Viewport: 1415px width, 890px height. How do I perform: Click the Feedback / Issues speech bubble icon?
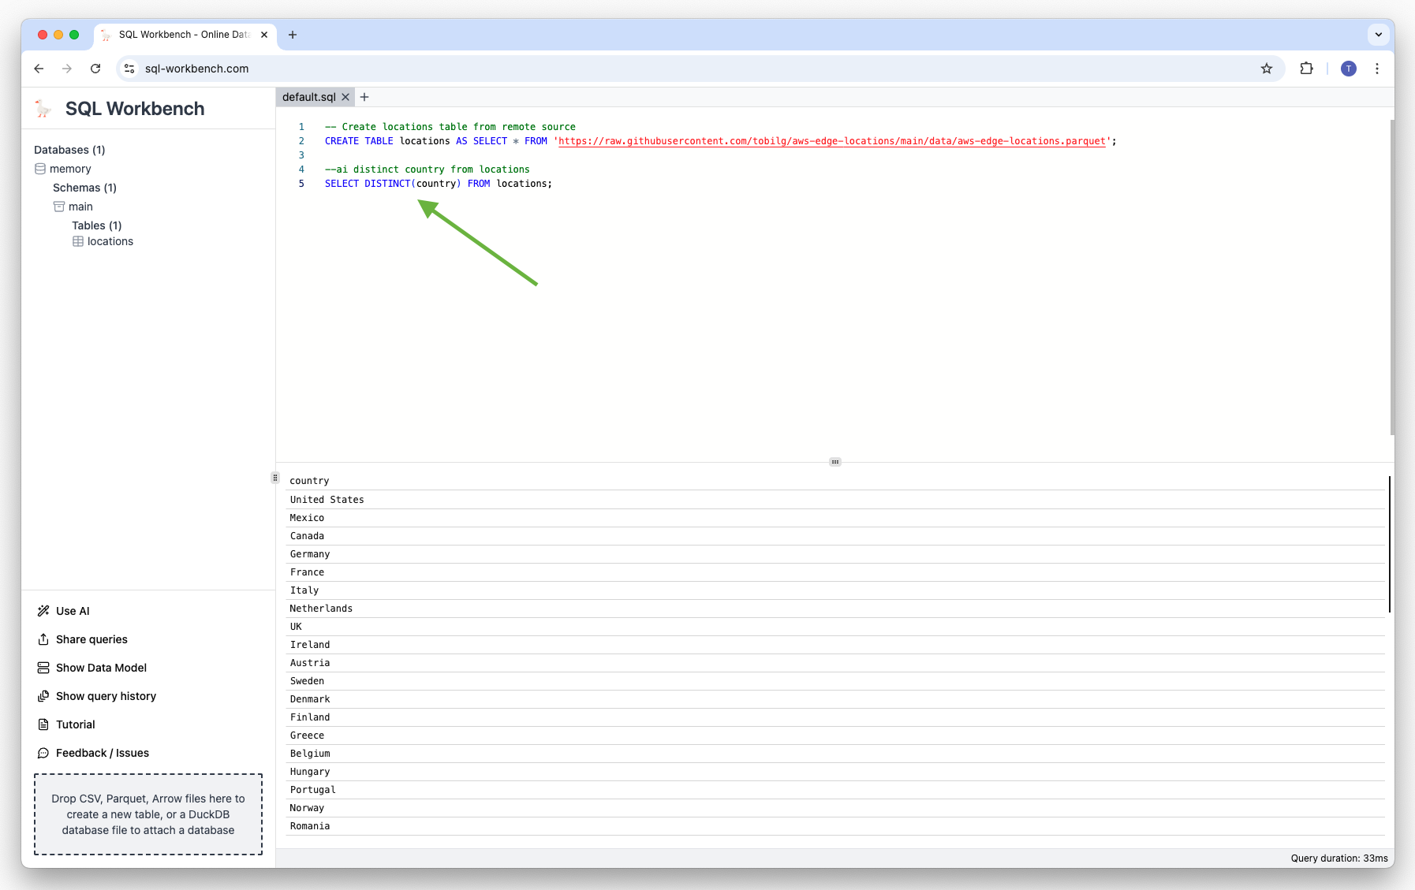click(43, 753)
